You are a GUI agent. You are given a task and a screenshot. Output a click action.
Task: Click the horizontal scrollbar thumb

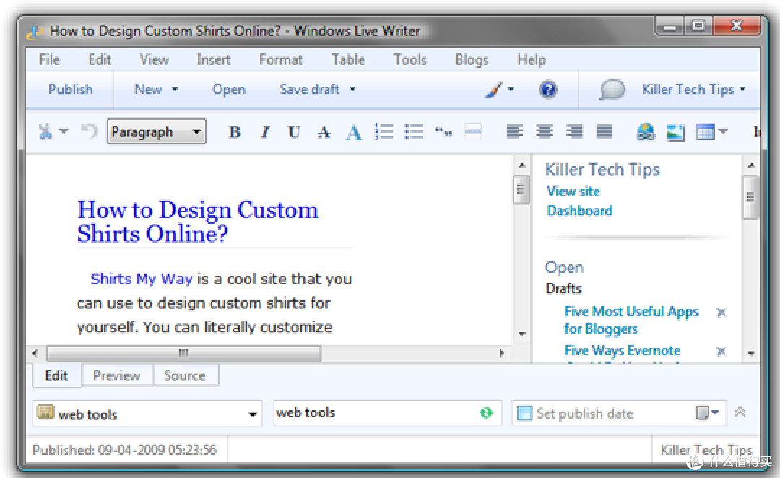183,354
